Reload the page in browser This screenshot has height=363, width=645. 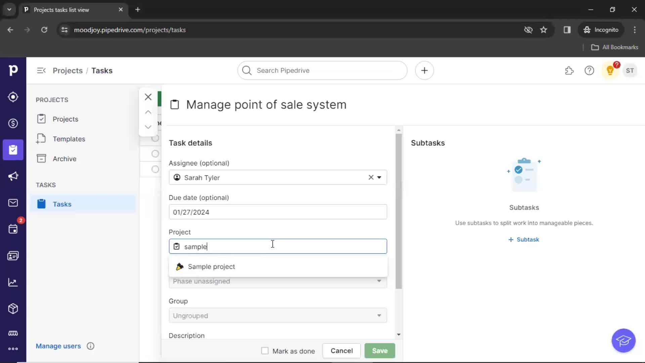[x=44, y=30]
